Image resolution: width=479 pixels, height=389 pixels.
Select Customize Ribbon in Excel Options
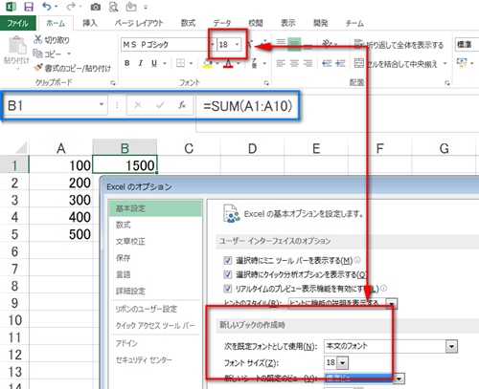point(155,309)
